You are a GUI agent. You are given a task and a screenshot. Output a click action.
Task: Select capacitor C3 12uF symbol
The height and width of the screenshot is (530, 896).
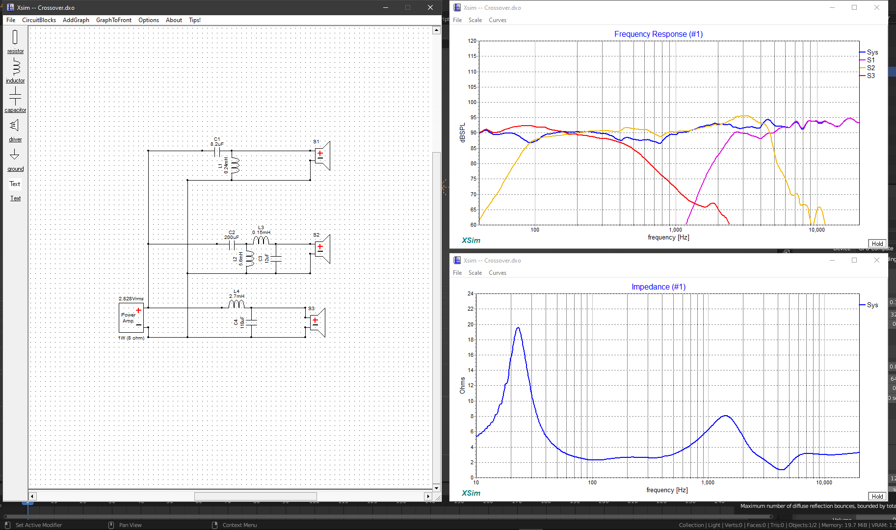276,258
